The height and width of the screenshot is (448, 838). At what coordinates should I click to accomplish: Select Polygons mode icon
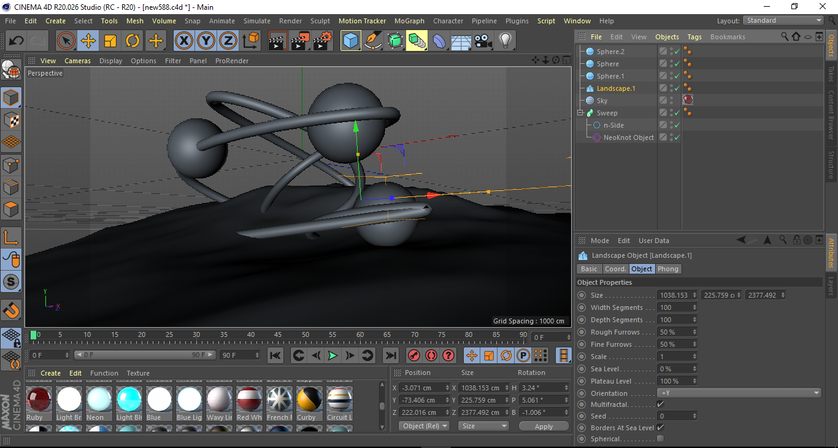11,209
